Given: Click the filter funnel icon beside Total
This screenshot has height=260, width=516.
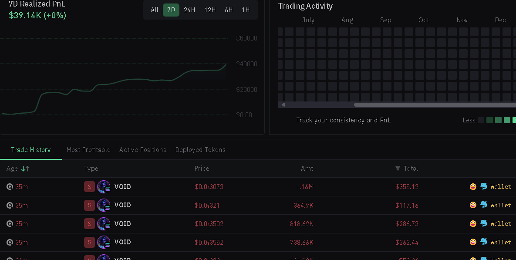Looking at the screenshot, I should click(398, 169).
